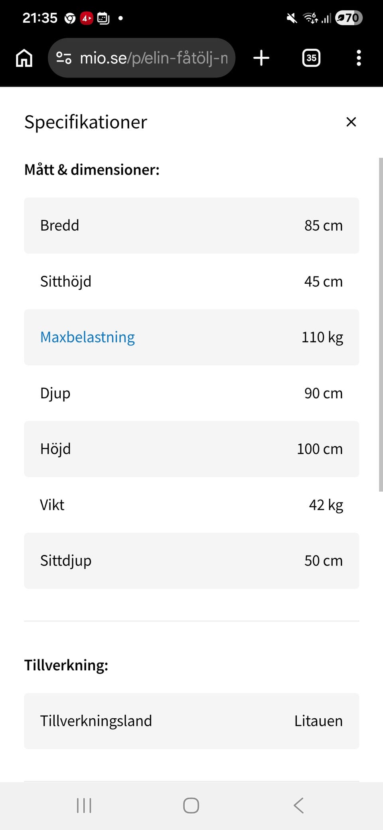Tap the Sittdjup 50 cm row
The image size is (383, 830).
coord(191,561)
